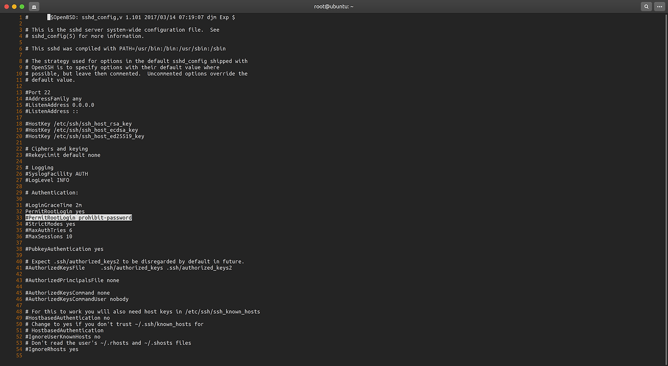This screenshot has height=366, width=668.
Task: Click the green window control button
Action: point(21,7)
